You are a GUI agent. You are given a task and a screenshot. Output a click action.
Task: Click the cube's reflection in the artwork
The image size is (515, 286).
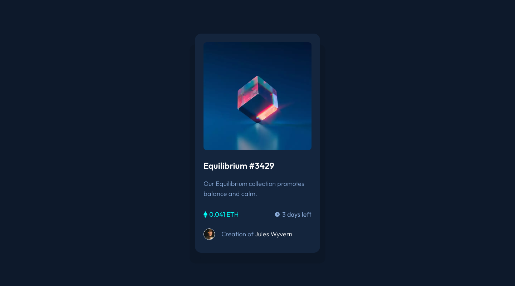click(257, 137)
